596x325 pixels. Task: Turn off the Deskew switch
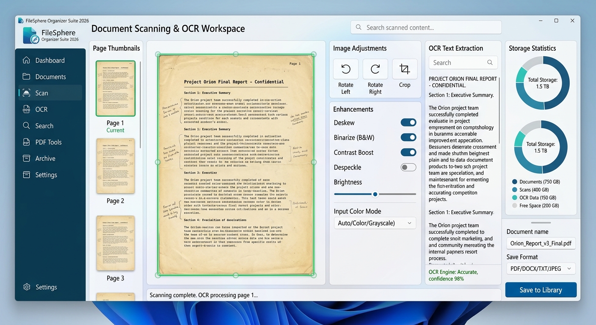(x=408, y=123)
